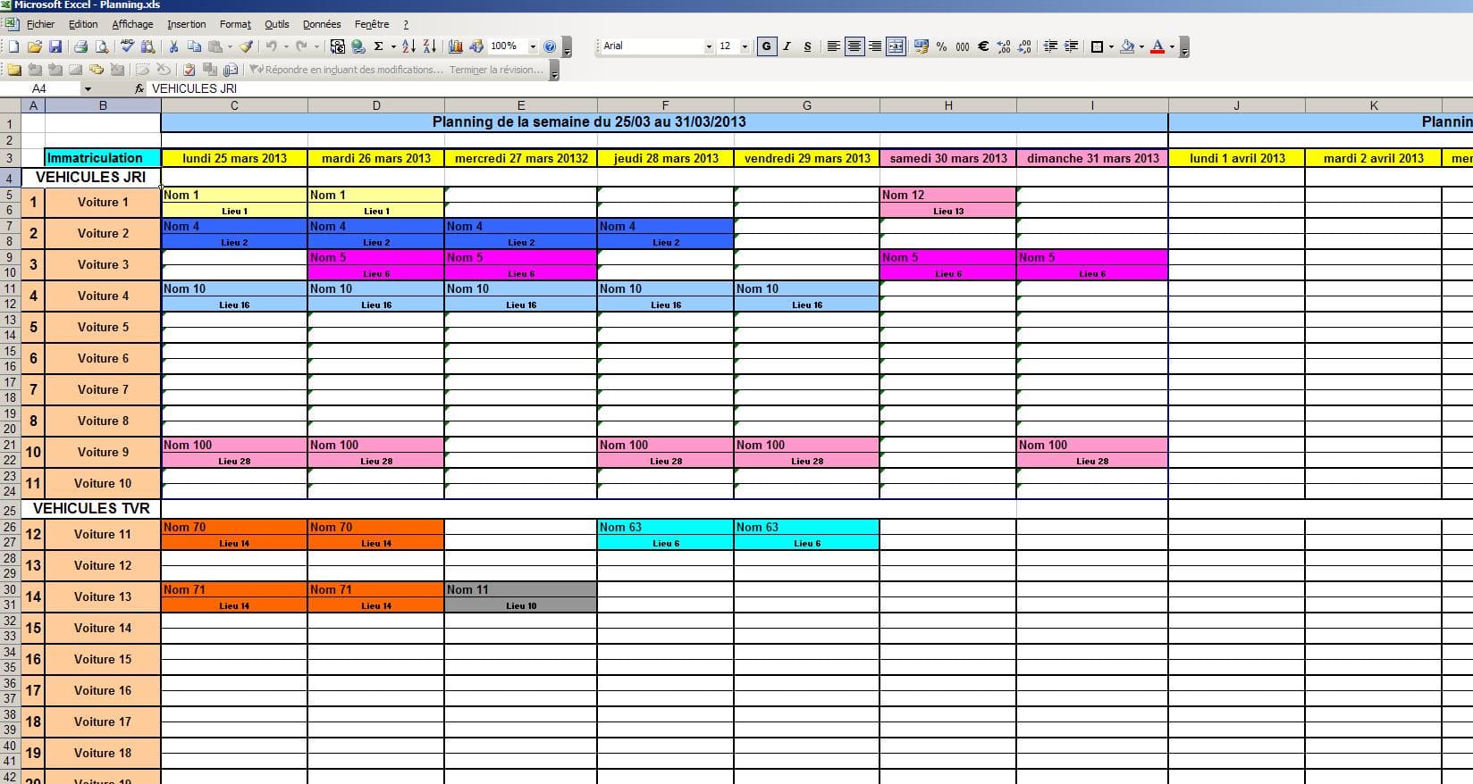Open Print Preview from the toolbar
The height and width of the screenshot is (784, 1473).
coord(102,46)
